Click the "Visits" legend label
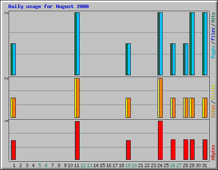The width and height of the screenshot is (218, 170). 213,93
